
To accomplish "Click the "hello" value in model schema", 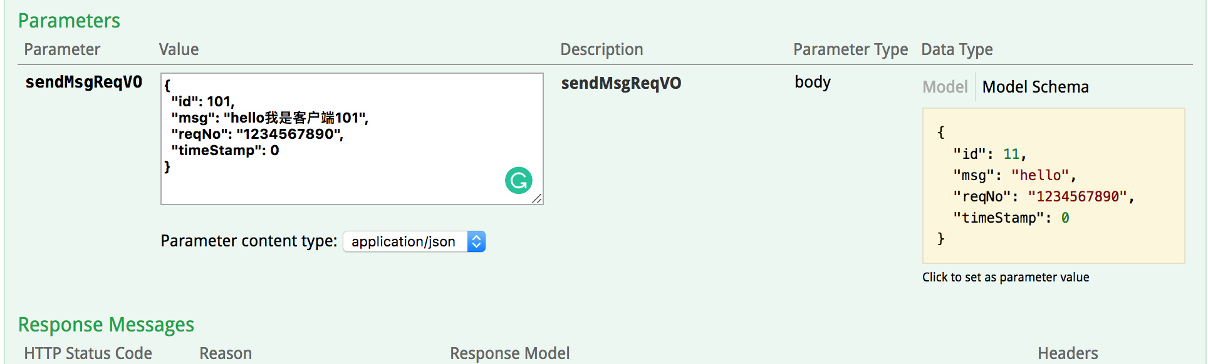I will pos(1040,175).
